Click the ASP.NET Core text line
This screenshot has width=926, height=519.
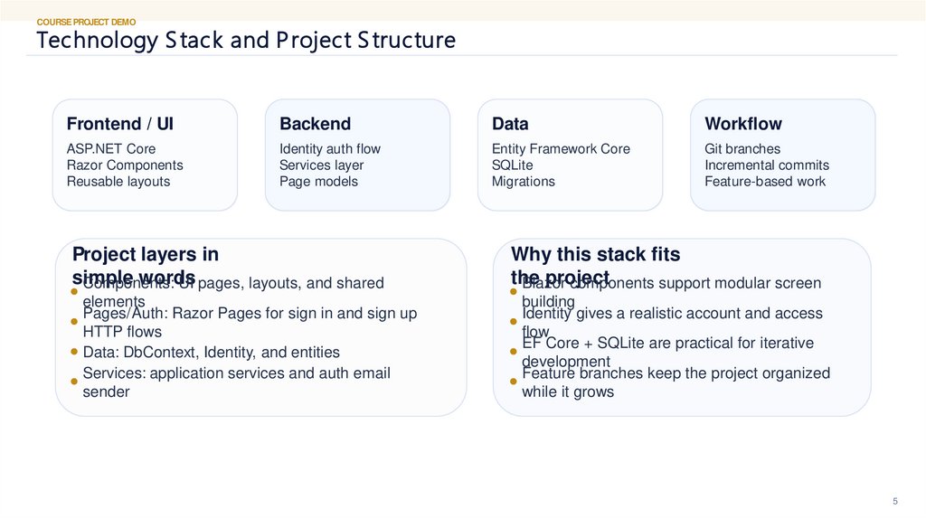111,148
